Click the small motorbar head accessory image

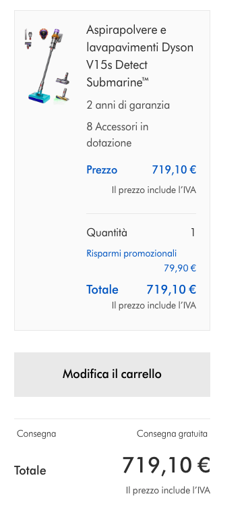click(x=63, y=79)
